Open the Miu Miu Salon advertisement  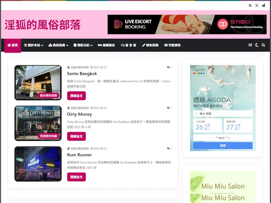pos(223,187)
